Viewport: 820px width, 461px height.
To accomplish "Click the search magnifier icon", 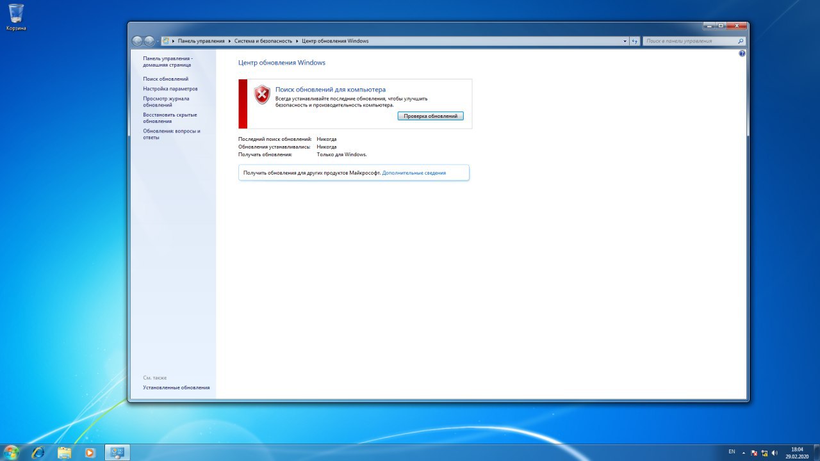I will (741, 41).
